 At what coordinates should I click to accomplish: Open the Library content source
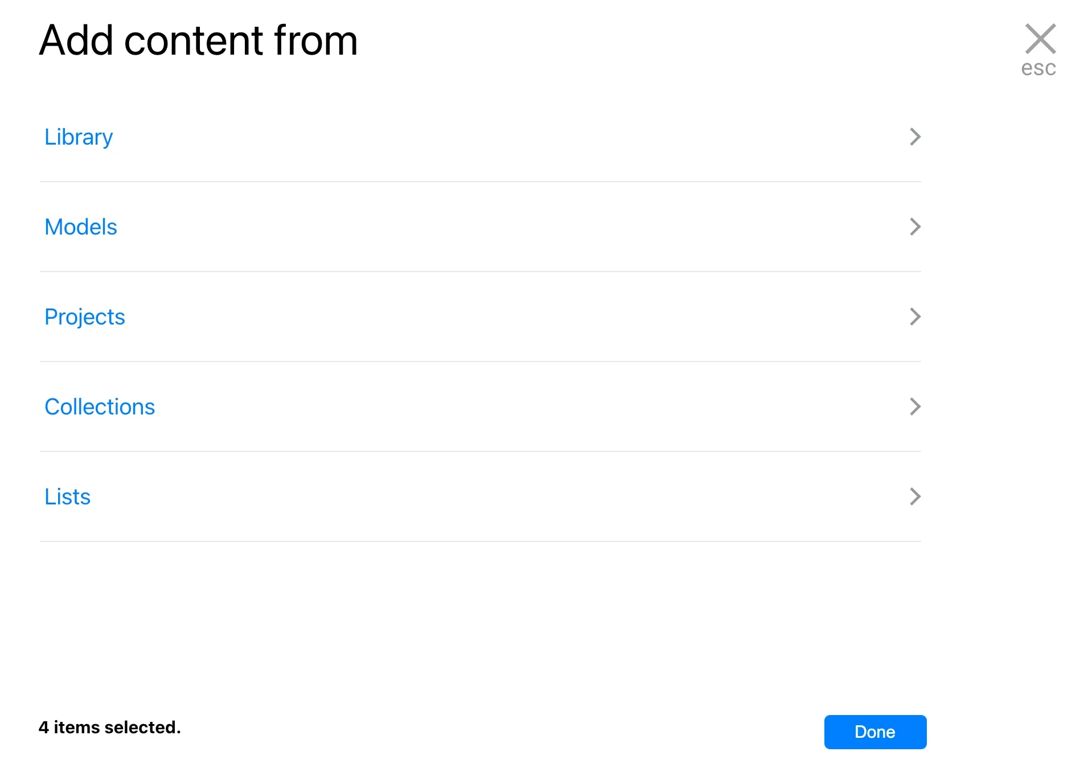79,137
